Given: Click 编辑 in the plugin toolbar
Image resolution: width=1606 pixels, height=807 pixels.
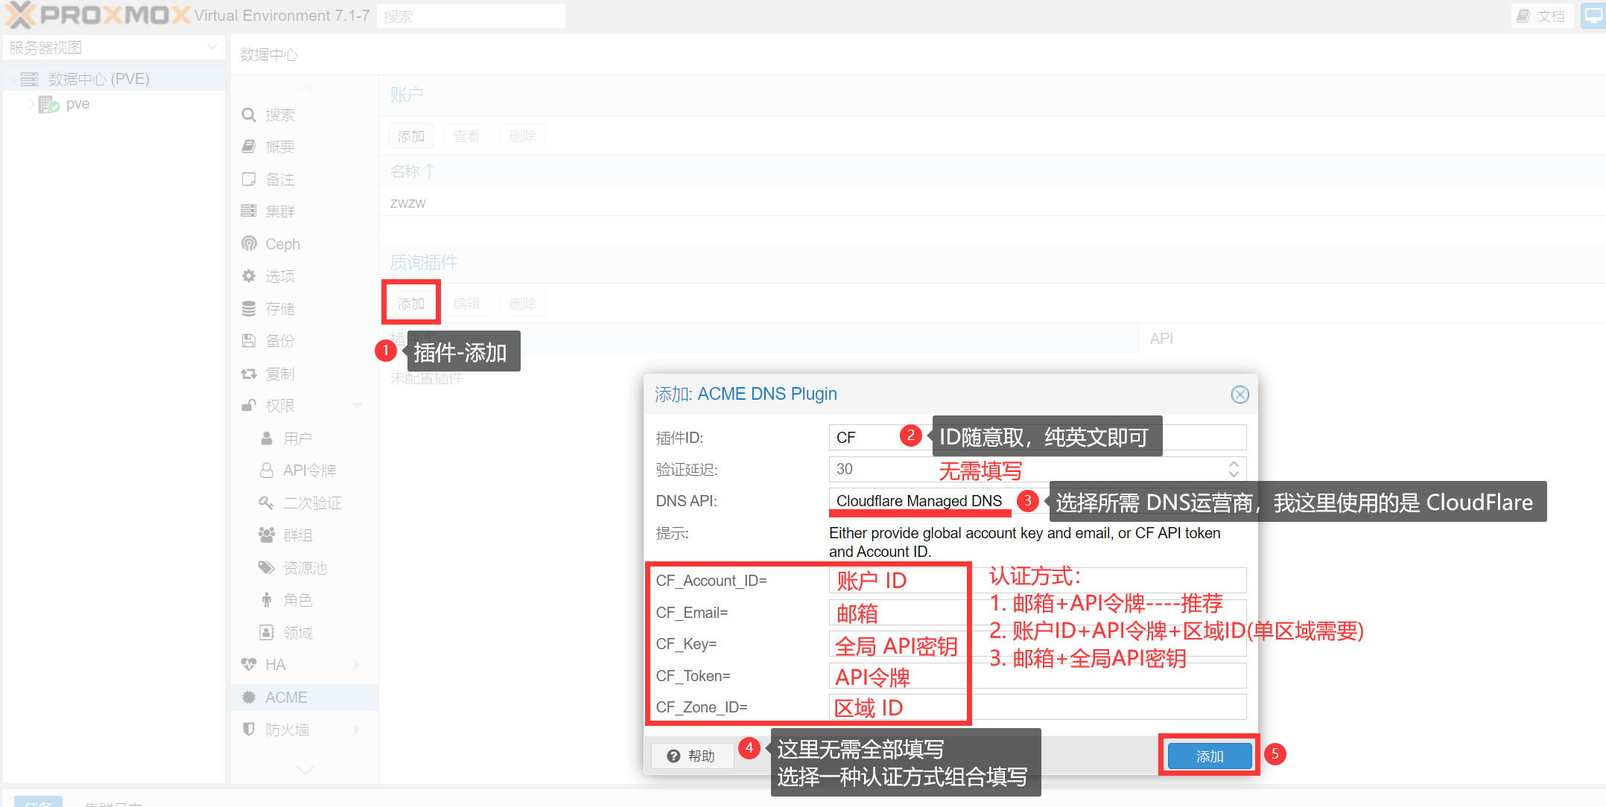Looking at the screenshot, I should click(x=467, y=303).
